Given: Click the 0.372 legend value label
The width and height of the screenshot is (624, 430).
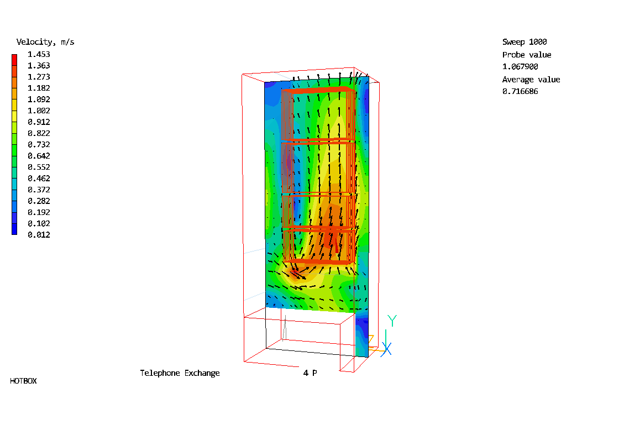Looking at the screenshot, I should tap(39, 190).
